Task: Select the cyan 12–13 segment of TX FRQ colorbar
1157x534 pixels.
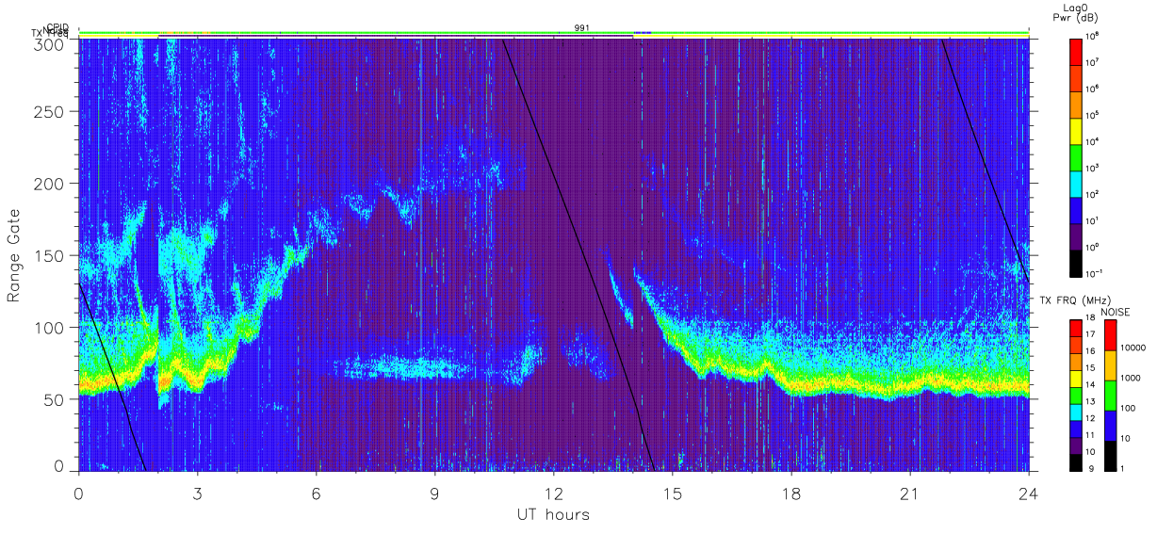Action: pyautogui.click(x=1076, y=412)
